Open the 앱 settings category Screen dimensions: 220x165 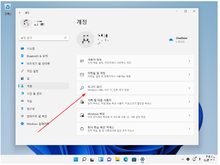click(x=44, y=79)
